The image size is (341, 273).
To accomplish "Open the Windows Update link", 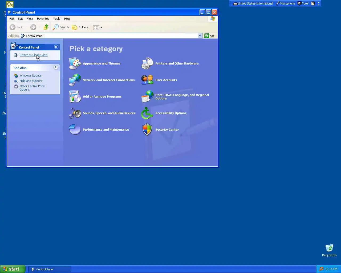I will [30, 75].
